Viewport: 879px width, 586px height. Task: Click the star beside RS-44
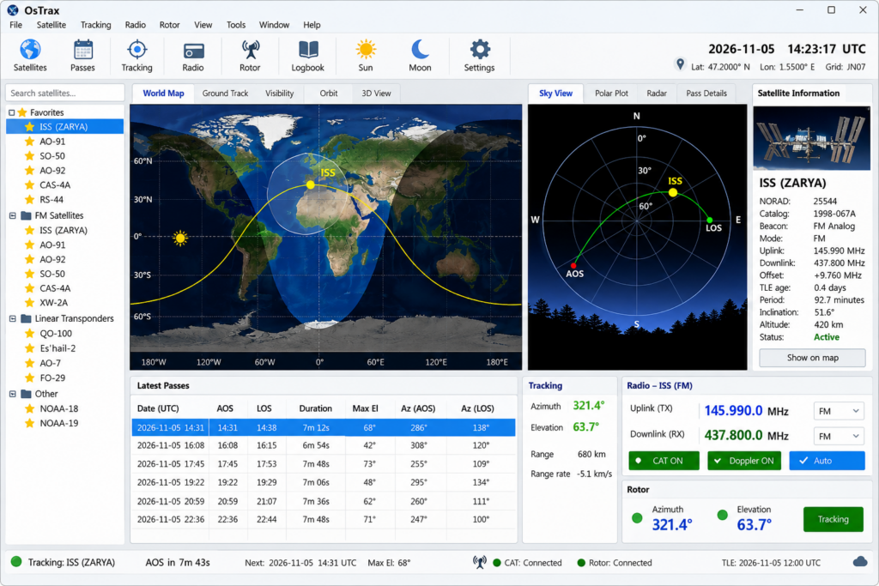(30, 199)
